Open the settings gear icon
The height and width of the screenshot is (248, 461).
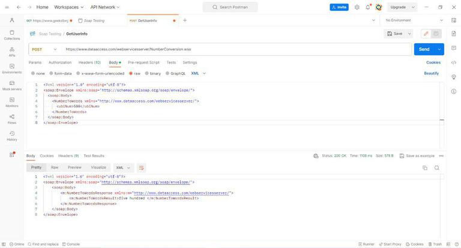(x=357, y=7)
